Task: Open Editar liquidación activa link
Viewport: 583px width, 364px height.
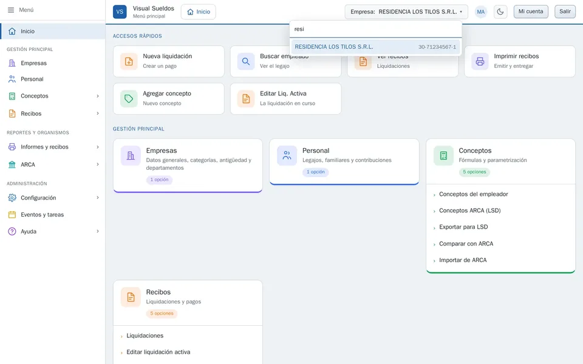Action: tap(158, 352)
